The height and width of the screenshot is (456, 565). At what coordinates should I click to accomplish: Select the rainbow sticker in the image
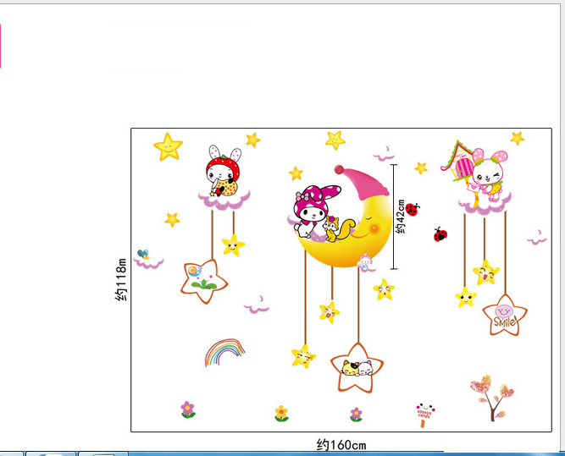click(x=224, y=352)
